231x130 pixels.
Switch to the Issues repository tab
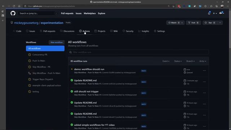coord(30,31)
